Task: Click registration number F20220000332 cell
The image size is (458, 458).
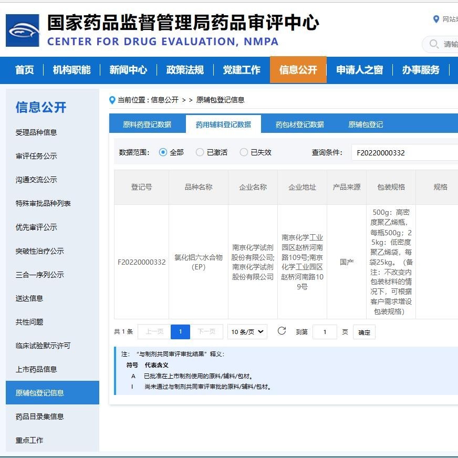Action: pos(141,262)
